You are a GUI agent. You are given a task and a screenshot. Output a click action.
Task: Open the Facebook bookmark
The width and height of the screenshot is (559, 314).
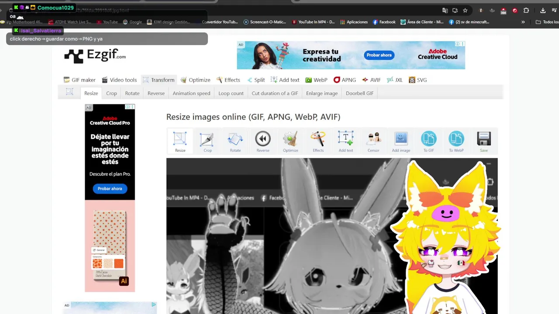click(384, 22)
